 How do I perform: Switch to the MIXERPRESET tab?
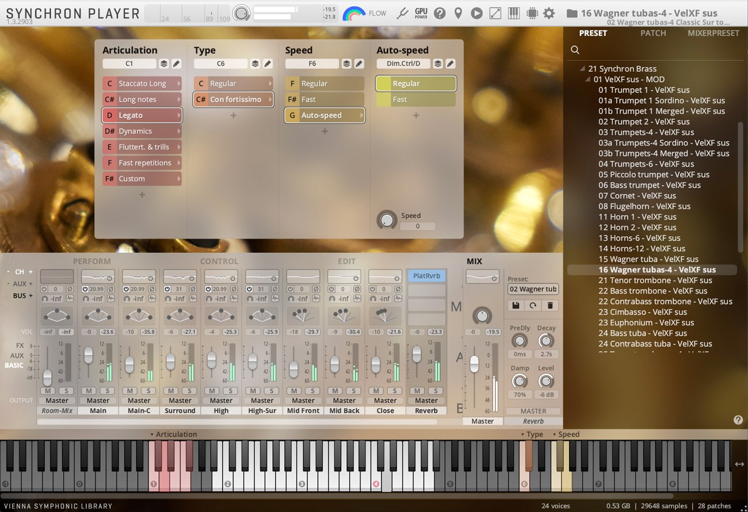click(713, 33)
